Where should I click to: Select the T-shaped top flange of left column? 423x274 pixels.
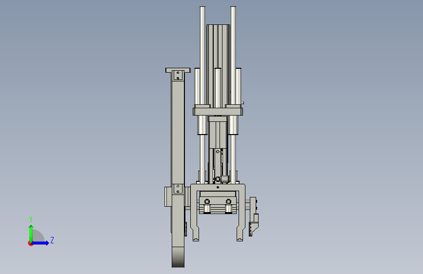pos(178,70)
